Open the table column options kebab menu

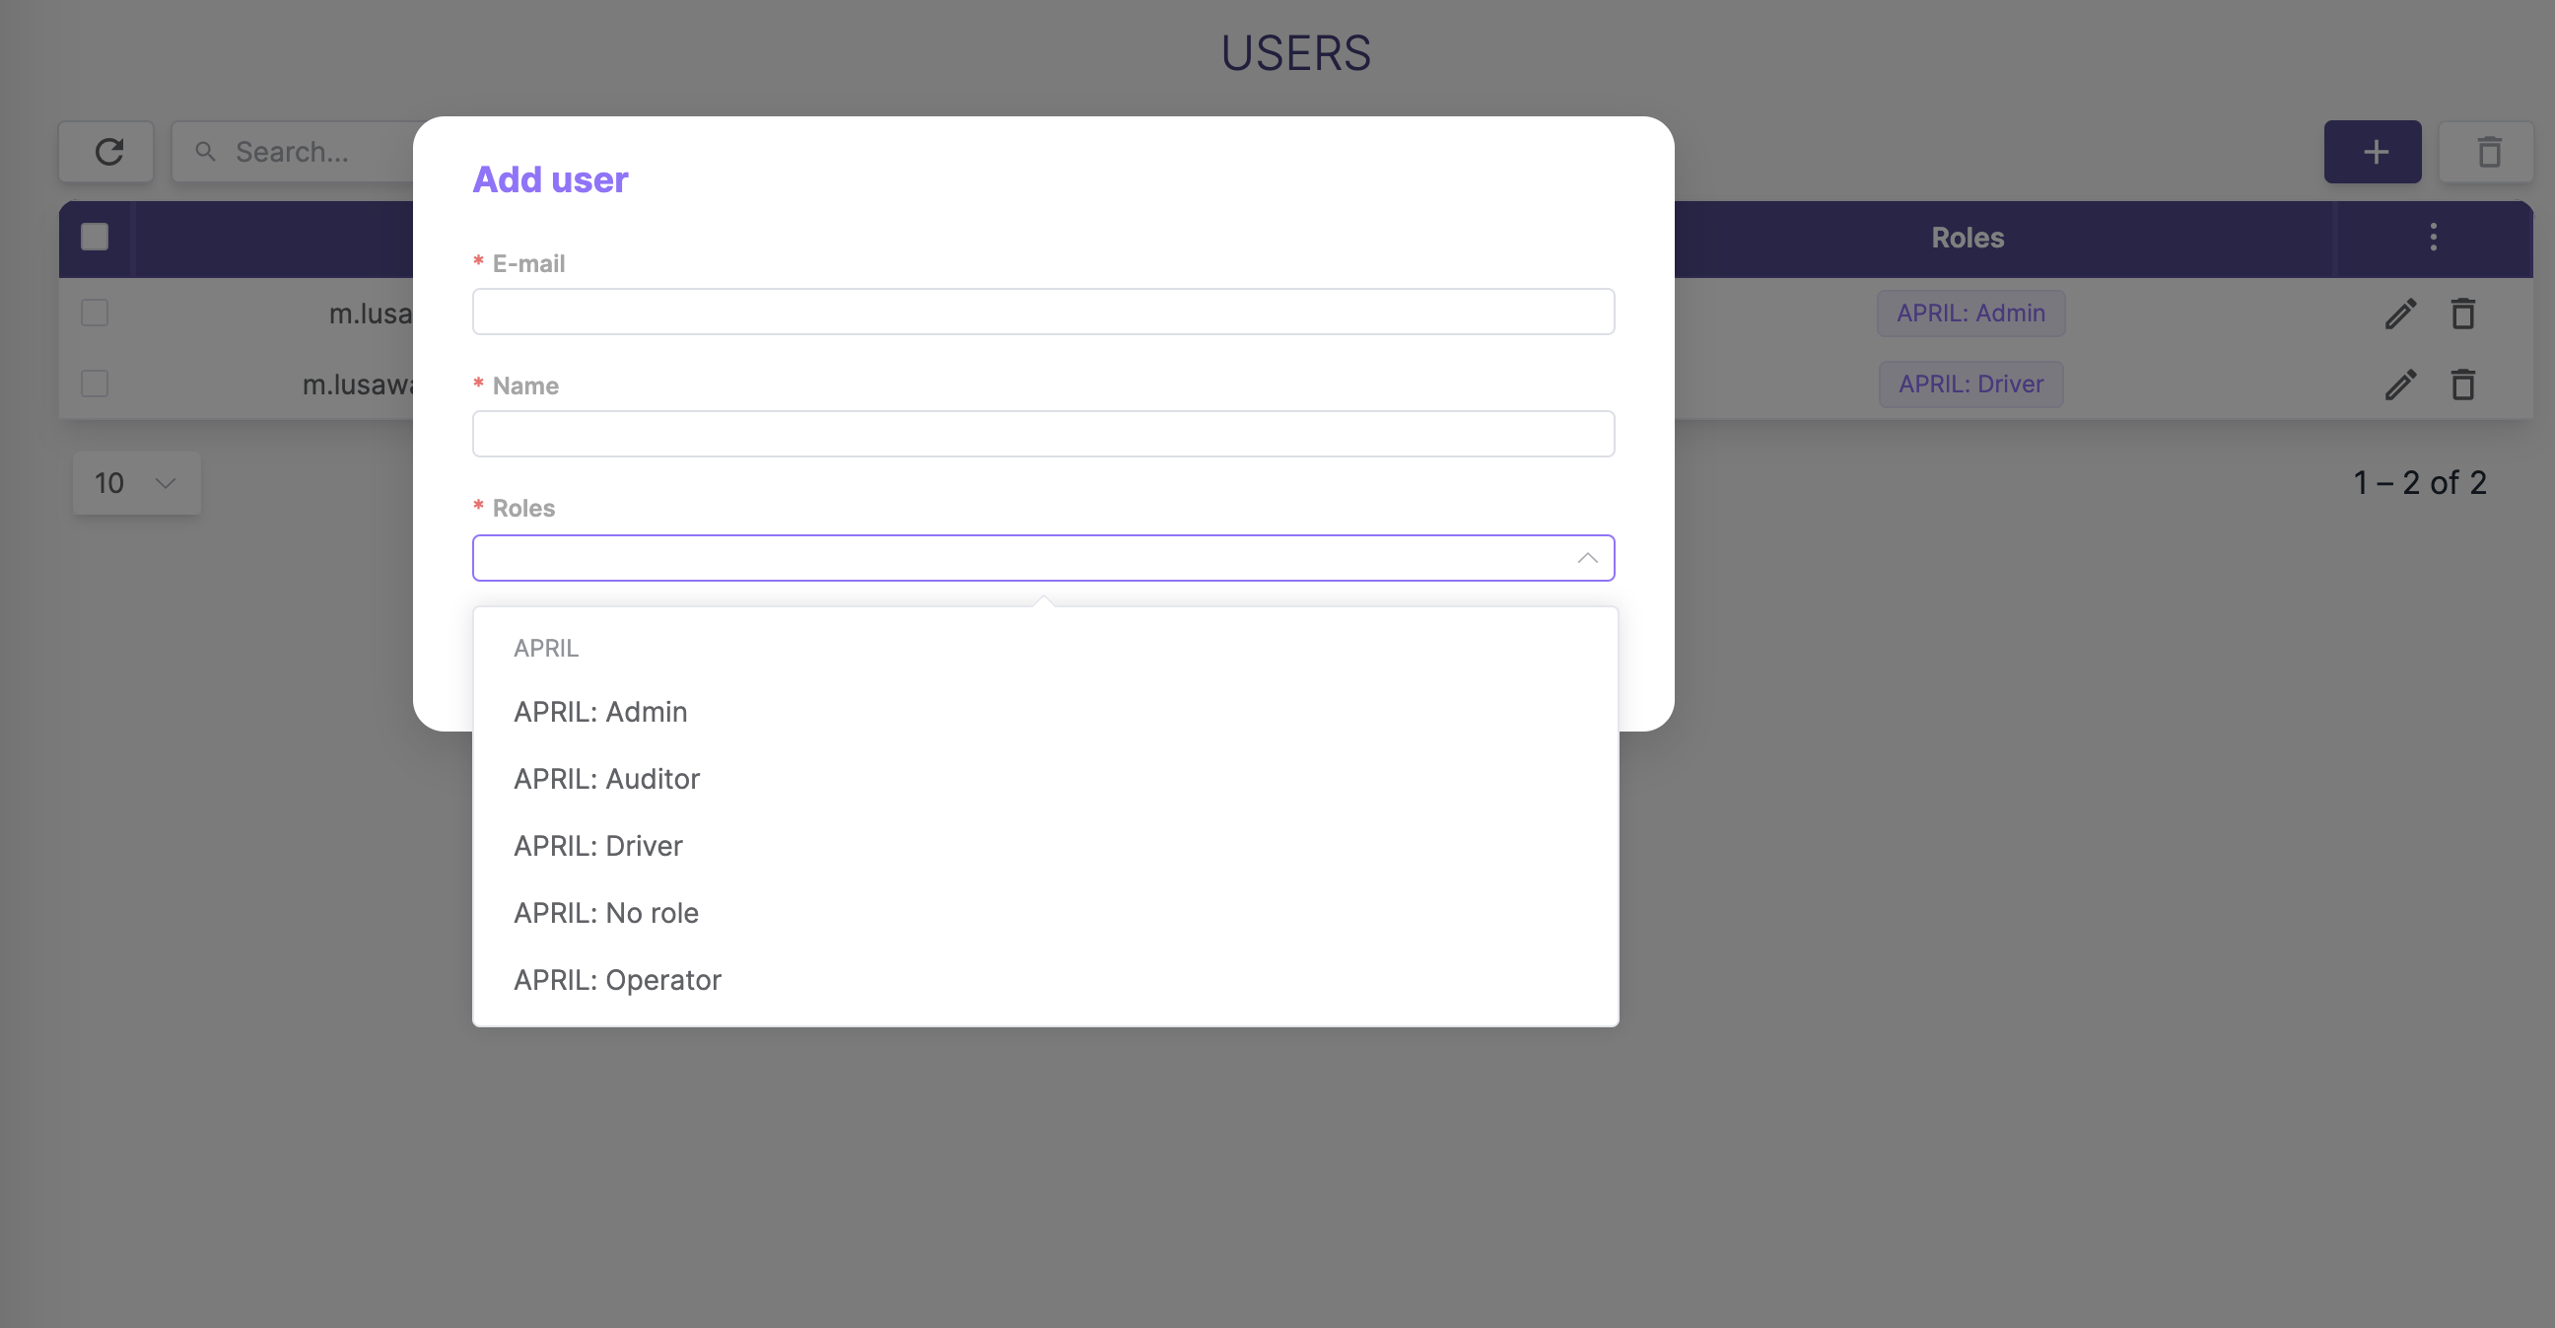(x=2433, y=237)
